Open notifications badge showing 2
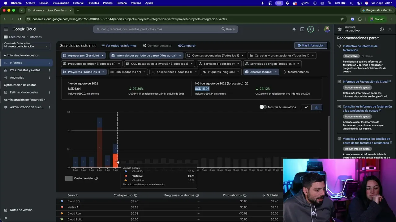Image resolution: width=396 pixels, height=222 pixels. [x=311, y=29]
